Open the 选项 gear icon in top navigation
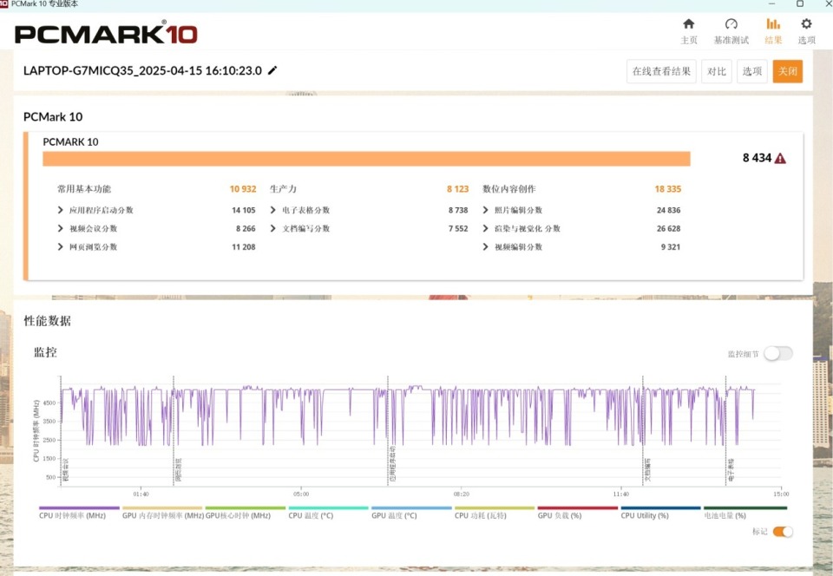The width and height of the screenshot is (833, 576). pyautogui.click(x=806, y=24)
